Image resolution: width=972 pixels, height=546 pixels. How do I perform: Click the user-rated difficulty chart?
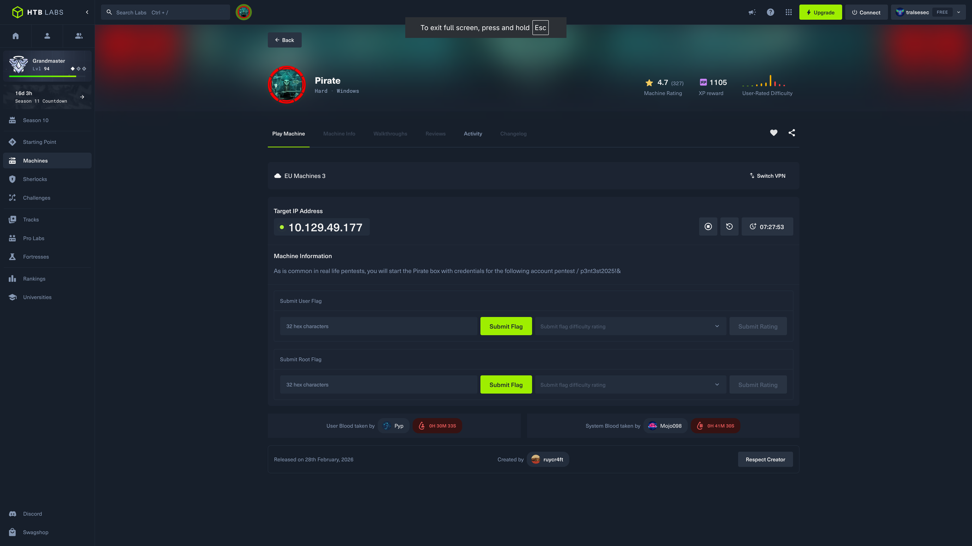(764, 81)
